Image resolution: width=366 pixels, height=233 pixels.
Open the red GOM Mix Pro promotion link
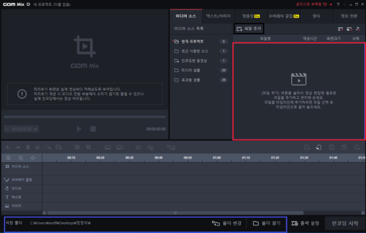[314, 4]
